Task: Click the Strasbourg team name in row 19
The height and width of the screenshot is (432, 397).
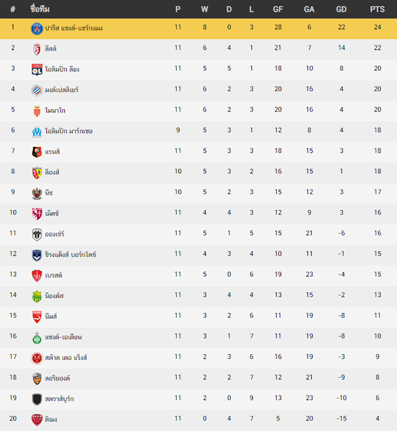Action: (59, 398)
